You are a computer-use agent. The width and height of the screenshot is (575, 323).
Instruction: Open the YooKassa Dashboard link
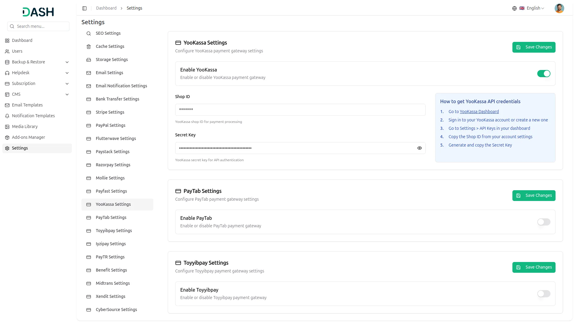click(479, 112)
